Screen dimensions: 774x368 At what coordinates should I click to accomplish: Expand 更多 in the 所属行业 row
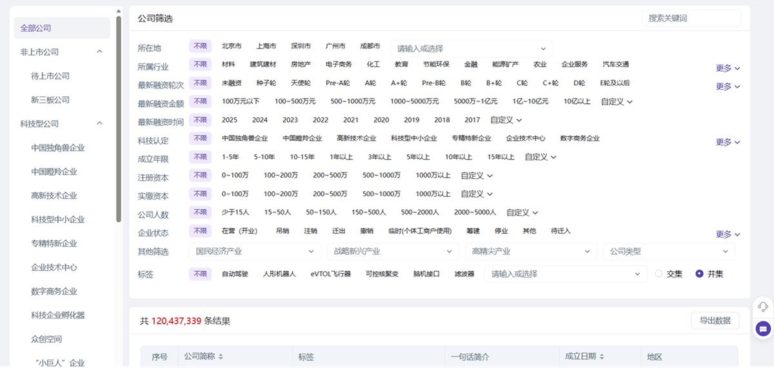(x=728, y=68)
